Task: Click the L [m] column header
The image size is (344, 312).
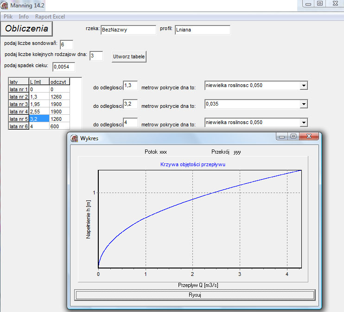Action: point(39,82)
